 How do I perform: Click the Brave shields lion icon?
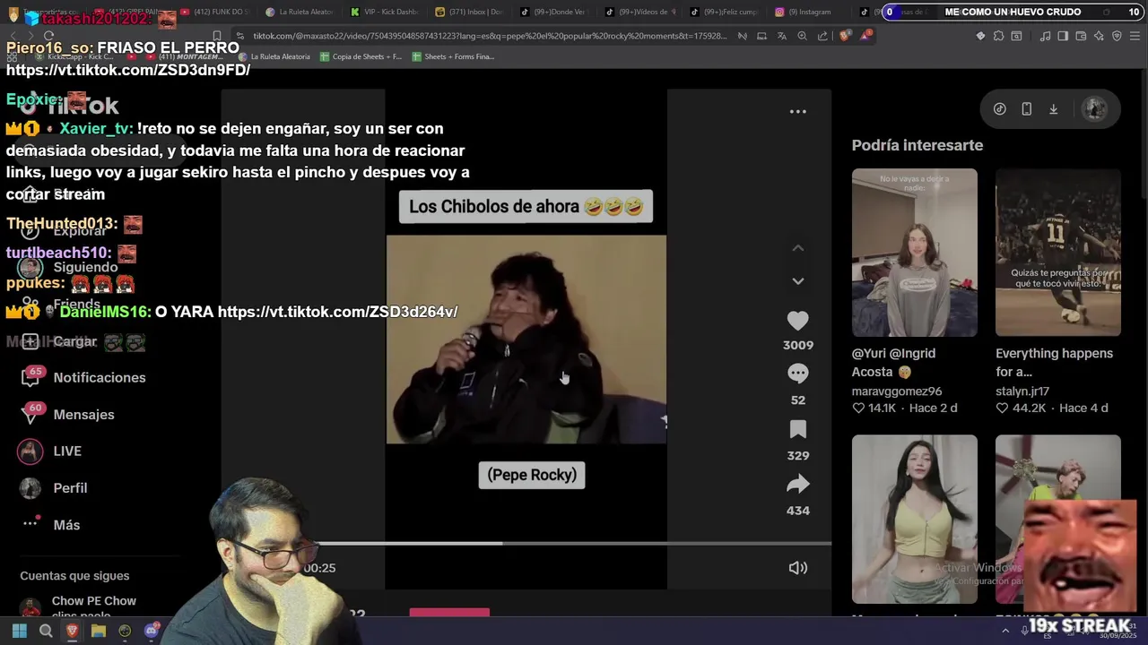[x=845, y=36]
